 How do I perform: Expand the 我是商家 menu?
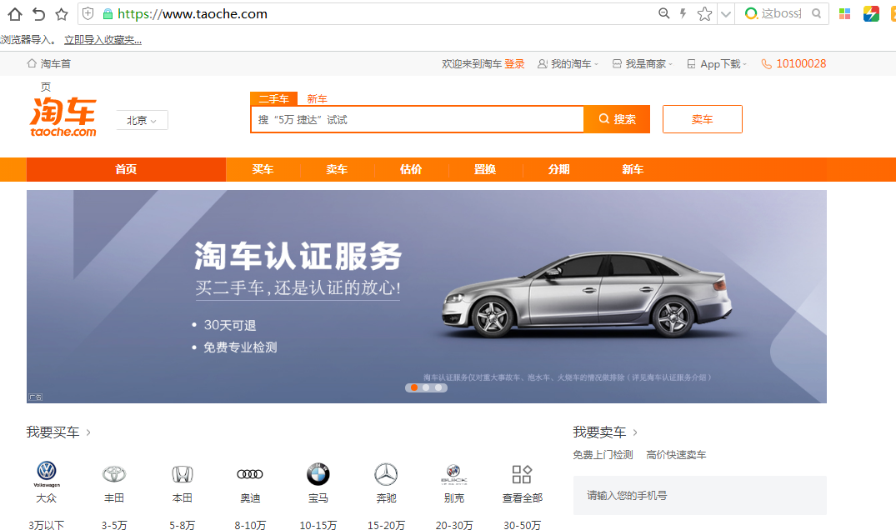point(643,64)
